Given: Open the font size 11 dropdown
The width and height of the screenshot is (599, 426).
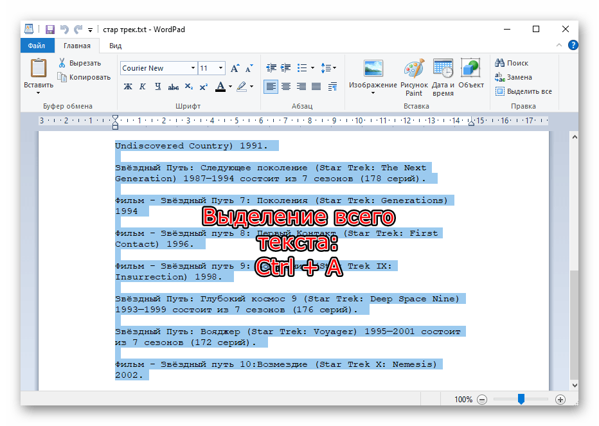Looking at the screenshot, I should tap(221, 68).
